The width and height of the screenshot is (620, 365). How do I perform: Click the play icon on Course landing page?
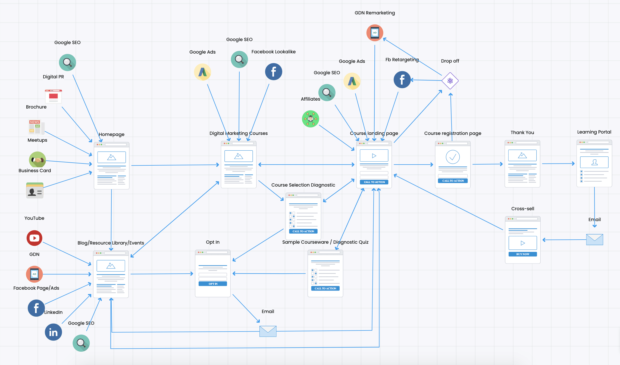coord(374,156)
